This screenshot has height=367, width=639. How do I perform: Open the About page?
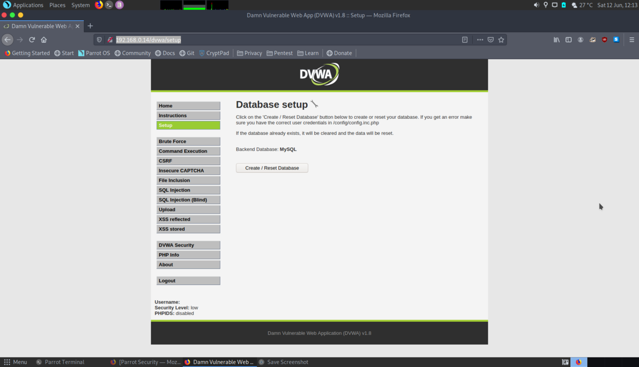[188, 264]
